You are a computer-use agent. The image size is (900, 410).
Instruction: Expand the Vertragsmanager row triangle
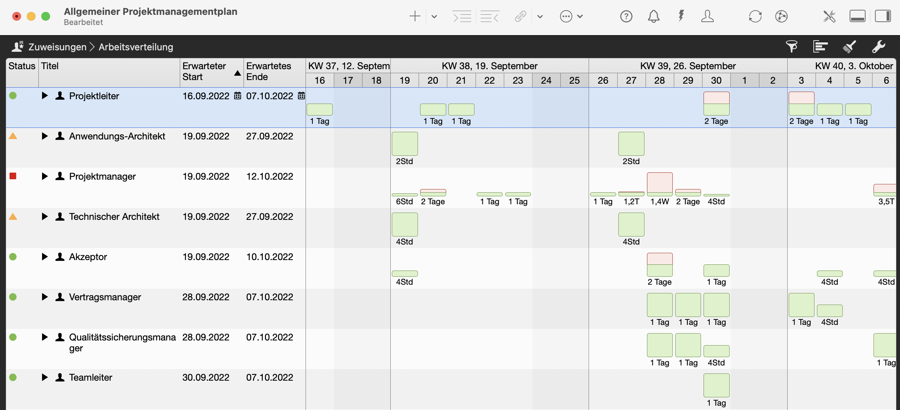(x=45, y=297)
